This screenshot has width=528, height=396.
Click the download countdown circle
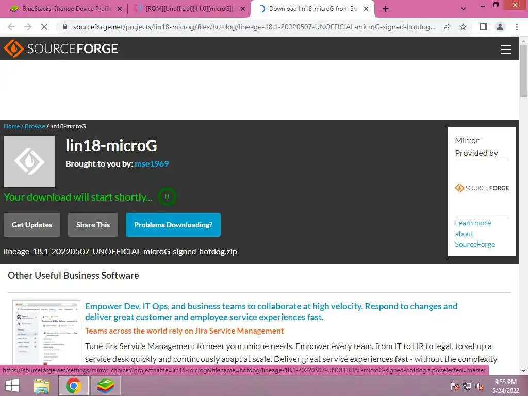click(x=167, y=196)
